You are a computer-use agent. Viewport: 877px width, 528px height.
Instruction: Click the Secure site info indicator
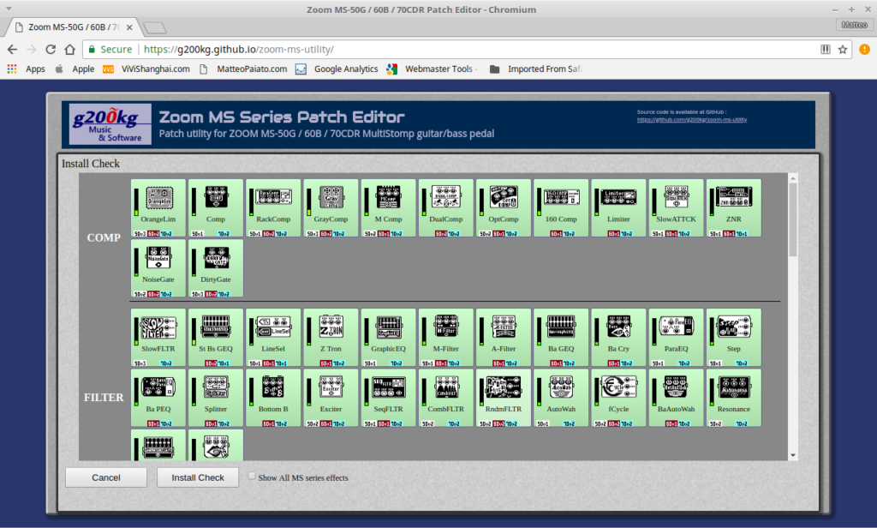[110, 49]
